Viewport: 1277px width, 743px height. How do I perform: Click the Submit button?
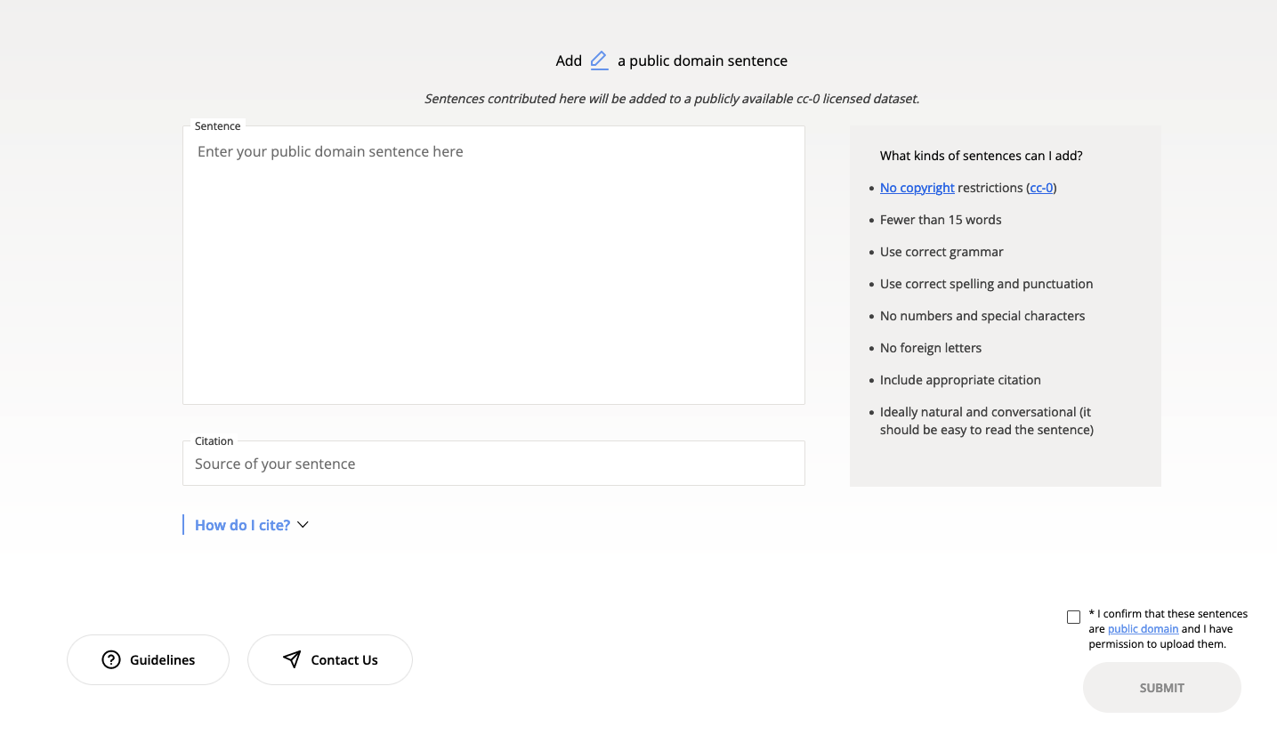[x=1161, y=688]
